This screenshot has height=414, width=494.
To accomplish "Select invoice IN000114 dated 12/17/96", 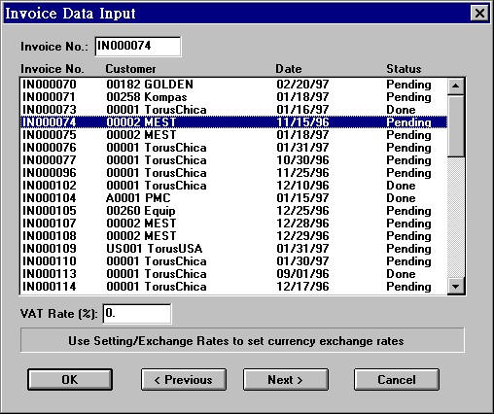I will pyautogui.click(x=233, y=287).
